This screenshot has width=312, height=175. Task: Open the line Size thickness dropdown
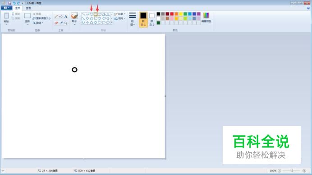tap(132, 19)
